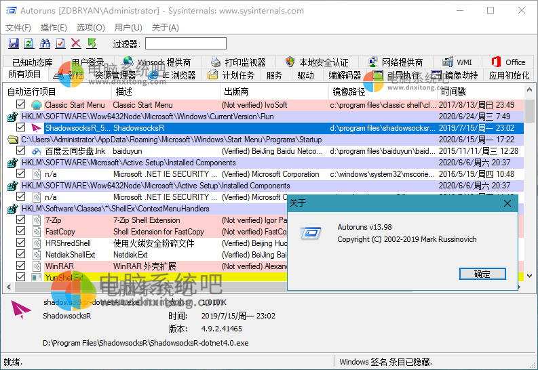Viewport: 538px width, 370px height.
Task: Switch to the 打印监视器 tab
Action: (238, 62)
